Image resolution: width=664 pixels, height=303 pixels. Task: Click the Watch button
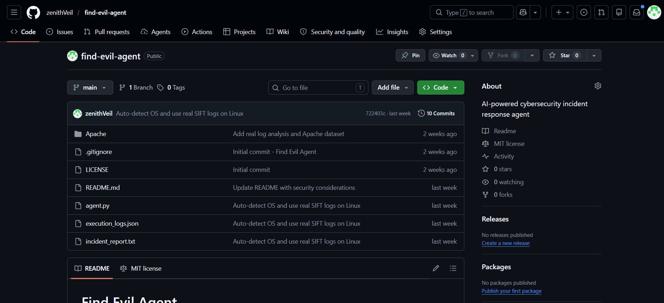tap(449, 56)
